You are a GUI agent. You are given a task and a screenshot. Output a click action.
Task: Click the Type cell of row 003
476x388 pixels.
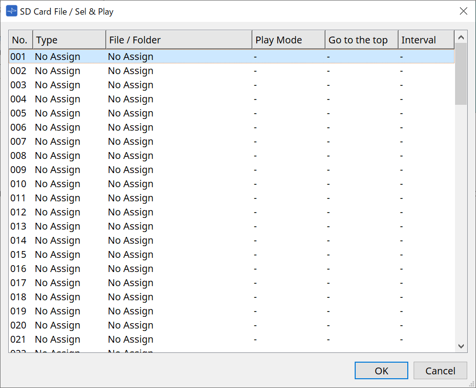(57, 85)
